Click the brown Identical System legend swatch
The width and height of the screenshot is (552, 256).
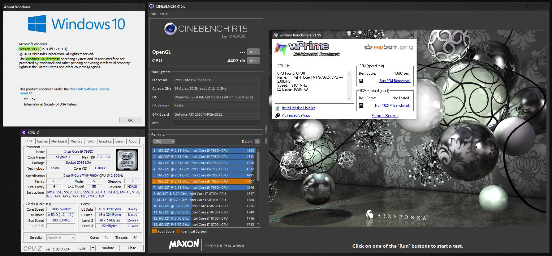(178, 231)
